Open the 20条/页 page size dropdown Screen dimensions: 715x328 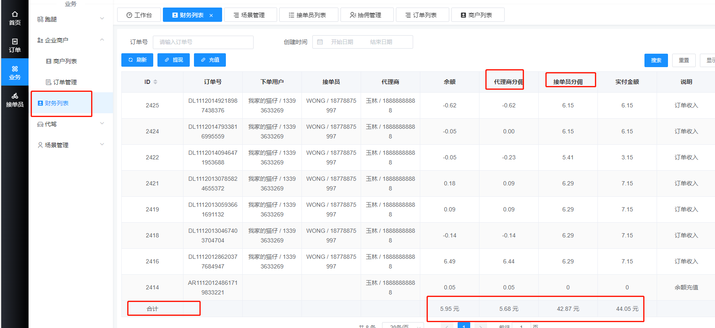pyautogui.click(x=403, y=326)
